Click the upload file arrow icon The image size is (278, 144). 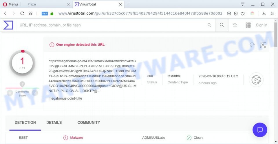coord(235,25)
